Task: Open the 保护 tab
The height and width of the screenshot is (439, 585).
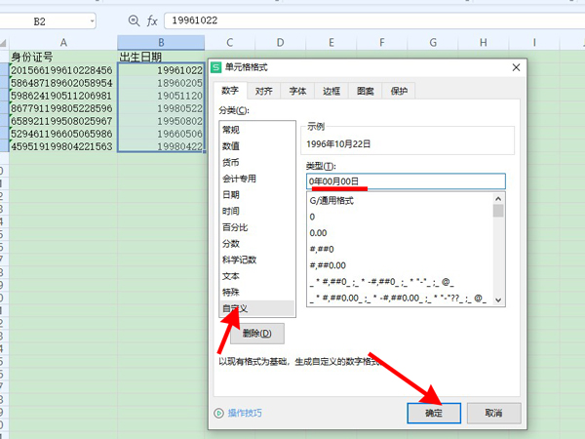Action: [x=400, y=91]
